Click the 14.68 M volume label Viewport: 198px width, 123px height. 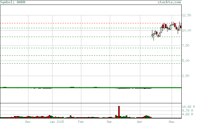(x=188, y=107)
